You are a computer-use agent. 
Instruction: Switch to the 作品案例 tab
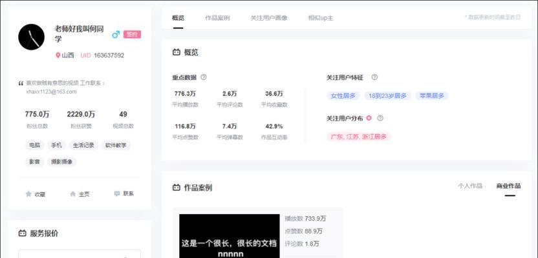(217, 18)
